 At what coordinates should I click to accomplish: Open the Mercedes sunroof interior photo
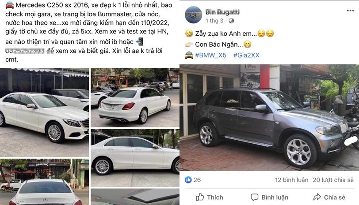pyautogui.click(x=135, y=197)
